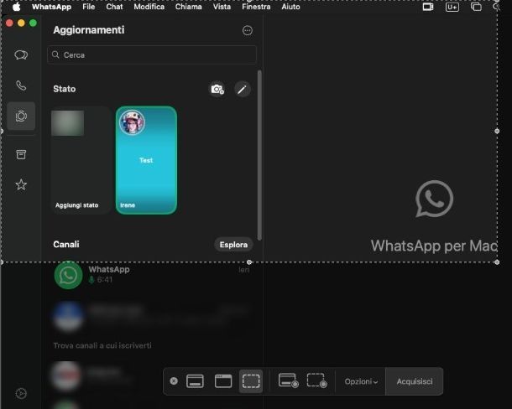This screenshot has width=512, height=409.
Task: Select the Updates status icon in sidebar
Action: click(x=21, y=116)
